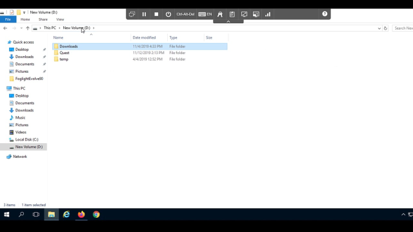Screen dimensions: 413x232
Task: Select This PC in navigation pane
Action: click(x=19, y=88)
